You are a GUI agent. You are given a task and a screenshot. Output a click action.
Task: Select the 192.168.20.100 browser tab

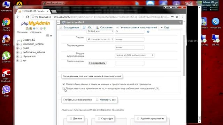pos(33,11)
